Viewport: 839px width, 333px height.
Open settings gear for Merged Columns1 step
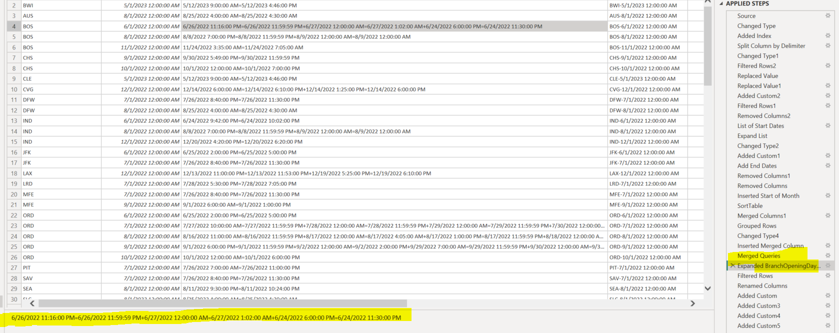828,215
